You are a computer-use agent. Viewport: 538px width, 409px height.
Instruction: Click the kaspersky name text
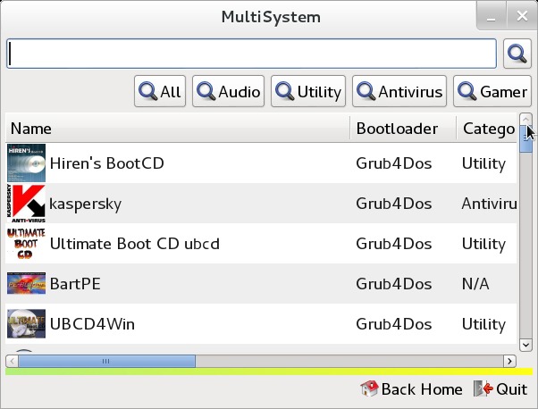(x=86, y=204)
